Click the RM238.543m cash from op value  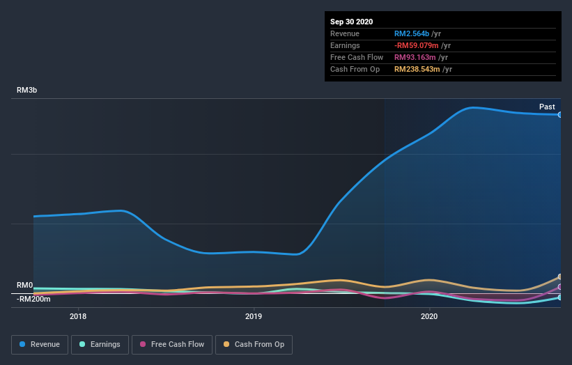[x=417, y=69]
